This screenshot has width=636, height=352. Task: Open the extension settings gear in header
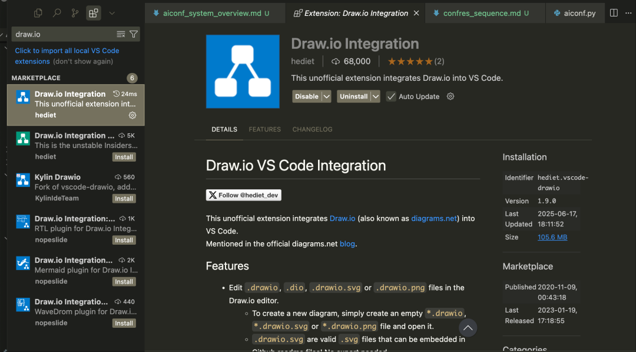click(450, 96)
